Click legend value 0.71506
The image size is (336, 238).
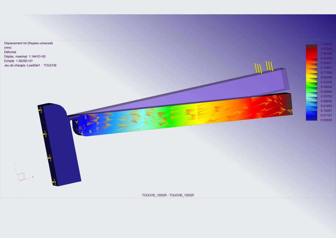326,73
